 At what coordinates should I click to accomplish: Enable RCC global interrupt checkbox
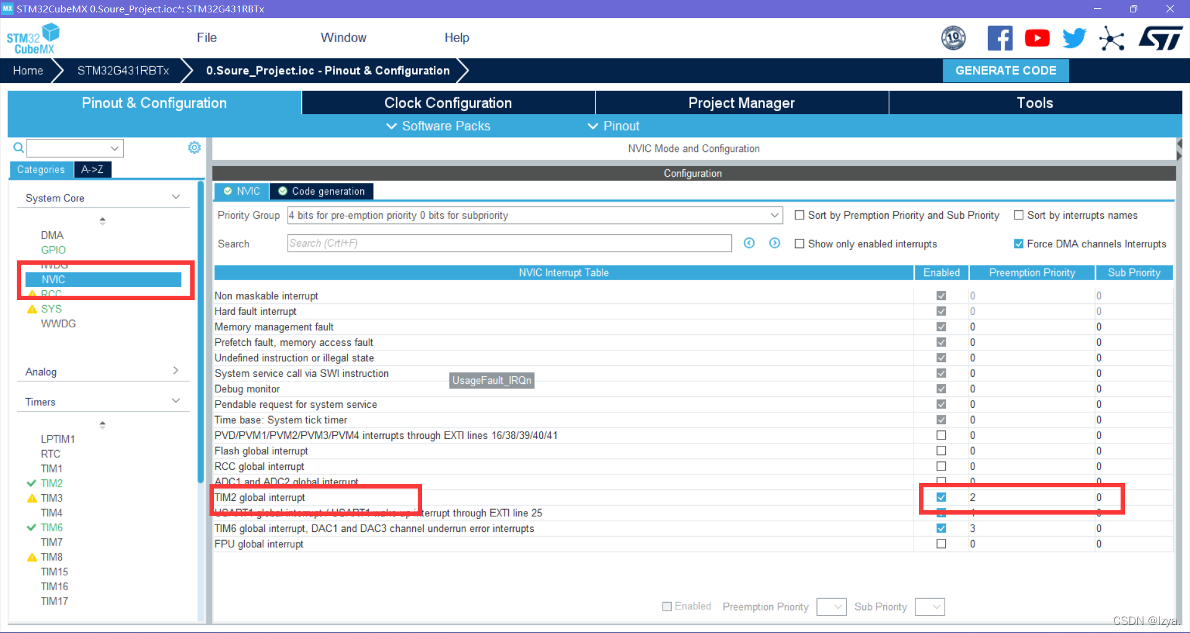(941, 466)
